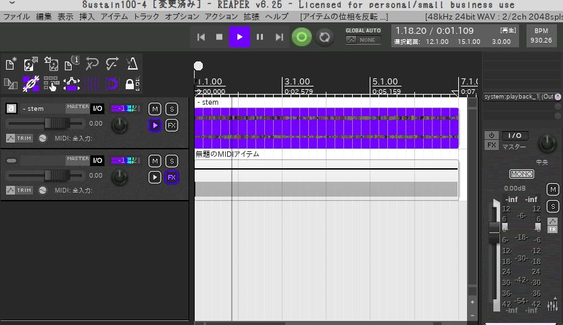Select the purple stem audio item
Viewport: 563px width, 325px height.
[326, 128]
